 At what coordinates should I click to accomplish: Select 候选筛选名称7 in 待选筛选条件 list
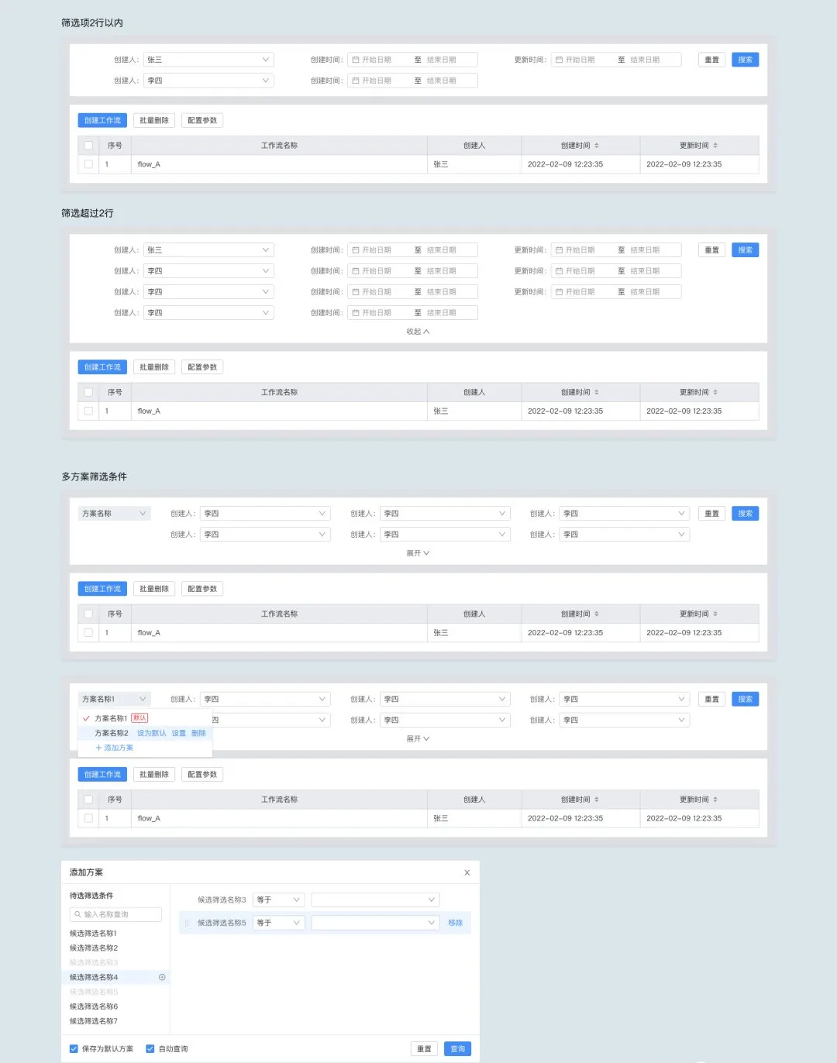point(94,1021)
